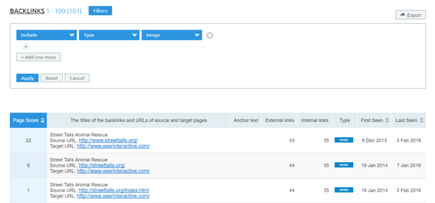Viewport: 435px width, 203px height.
Task: Apply the selected filter
Action: point(27,78)
